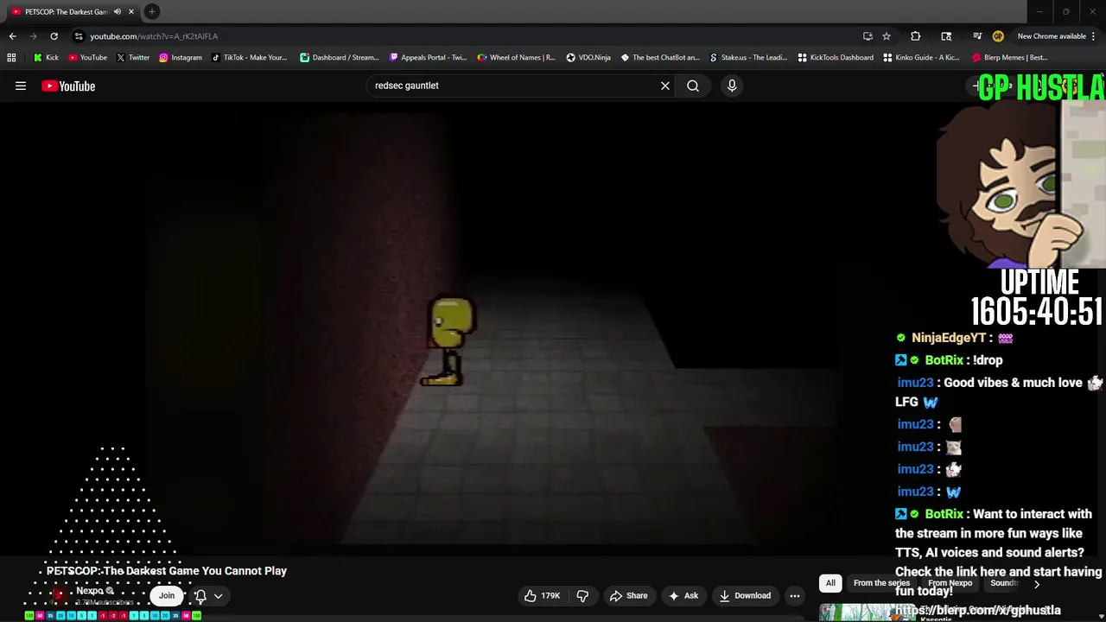Open the Instagram bookmark
This screenshot has width=1106, height=622.
point(180,58)
